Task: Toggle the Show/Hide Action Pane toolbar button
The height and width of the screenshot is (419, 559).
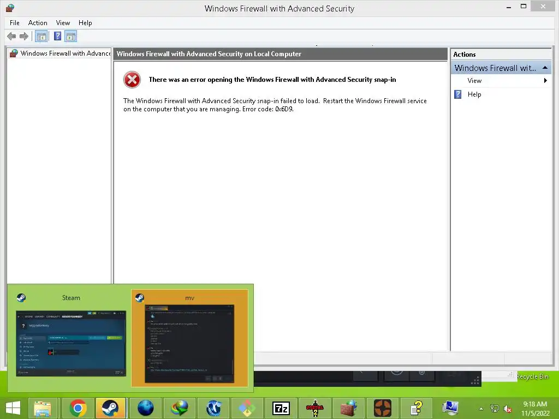Action: pyautogui.click(x=71, y=37)
